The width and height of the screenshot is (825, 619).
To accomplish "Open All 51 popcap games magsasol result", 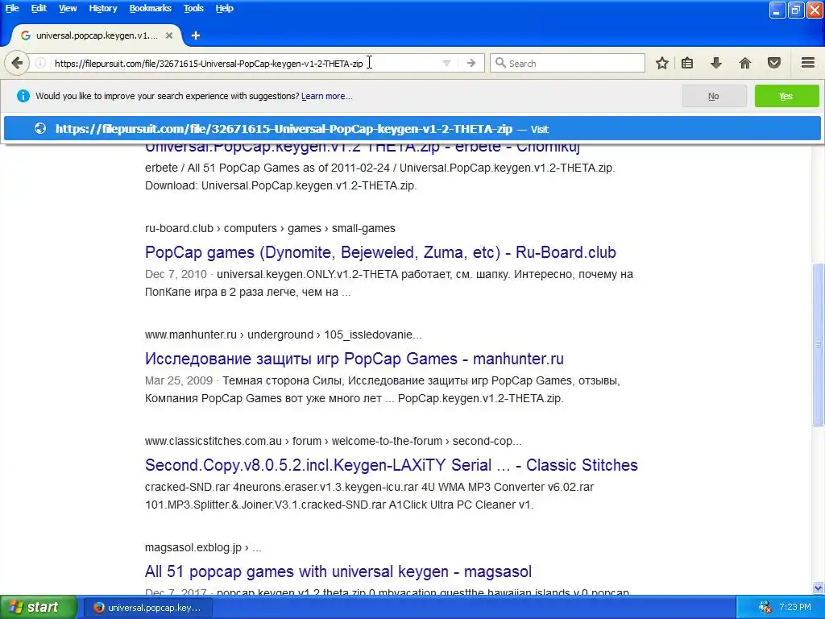I will (338, 571).
